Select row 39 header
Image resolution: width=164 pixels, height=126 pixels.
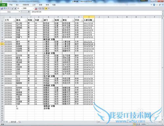click(x=2, y=108)
